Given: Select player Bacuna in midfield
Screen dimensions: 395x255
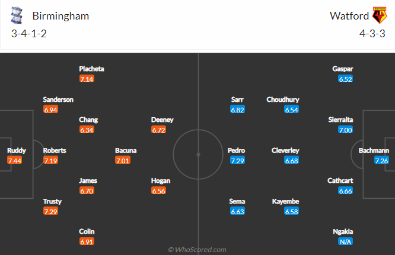Looking at the screenshot, I should 126,150.
